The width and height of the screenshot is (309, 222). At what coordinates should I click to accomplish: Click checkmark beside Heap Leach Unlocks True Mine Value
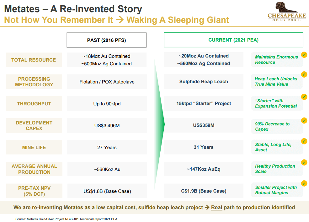point(304,74)
